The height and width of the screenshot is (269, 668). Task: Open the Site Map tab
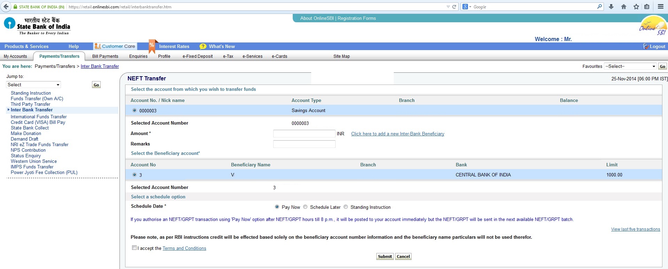(x=341, y=56)
